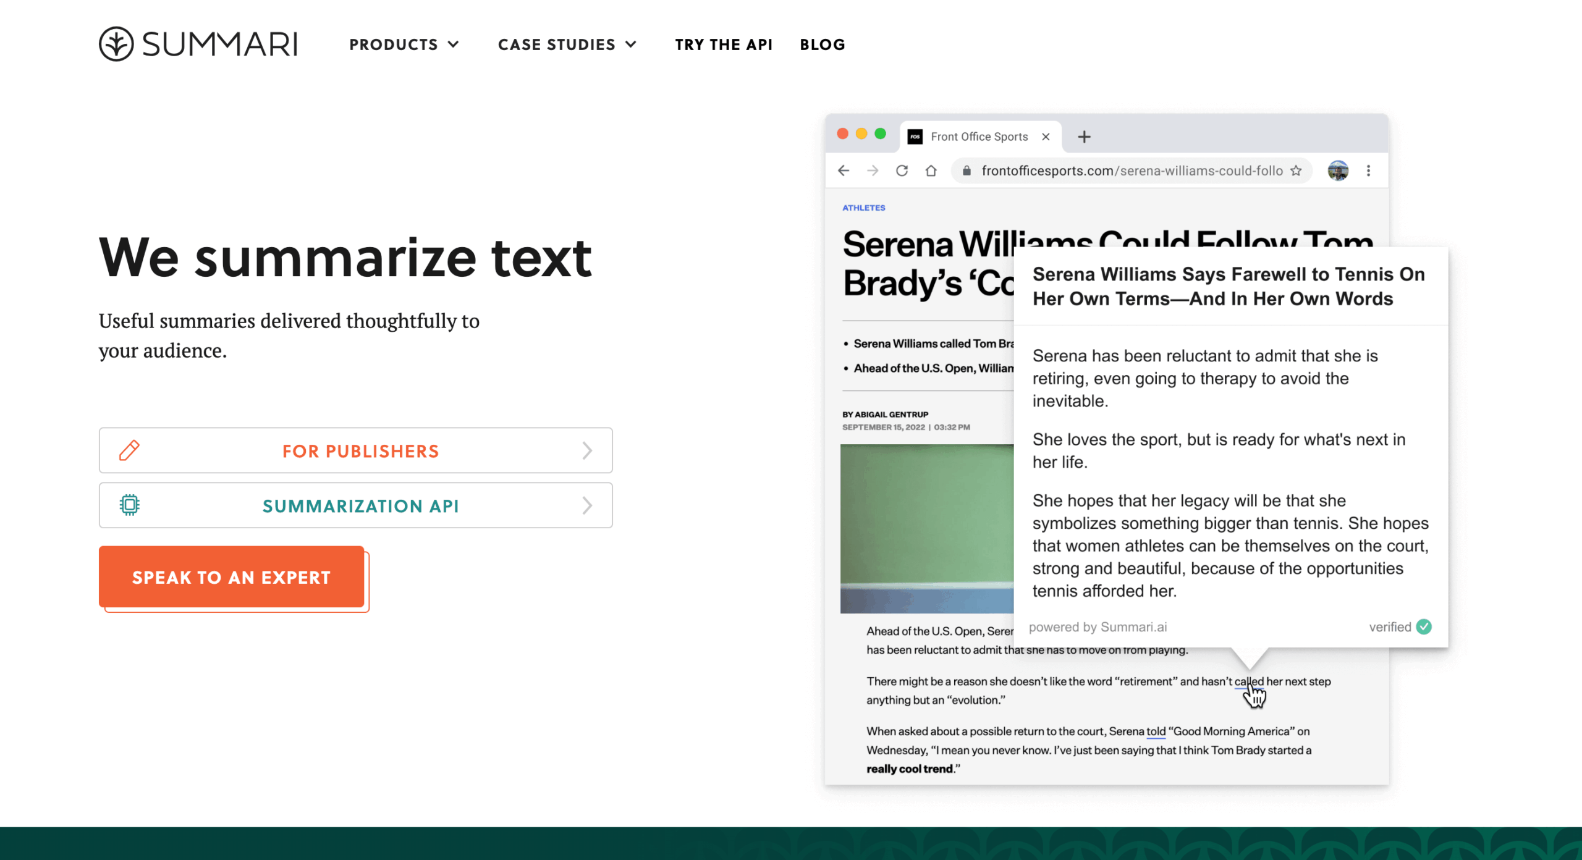Click 'Useful summaries delivered thoughtfully' subtitle

pyautogui.click(x=289, y=335)
